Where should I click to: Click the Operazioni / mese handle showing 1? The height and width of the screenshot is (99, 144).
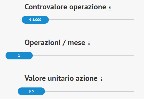coord(19,56)
